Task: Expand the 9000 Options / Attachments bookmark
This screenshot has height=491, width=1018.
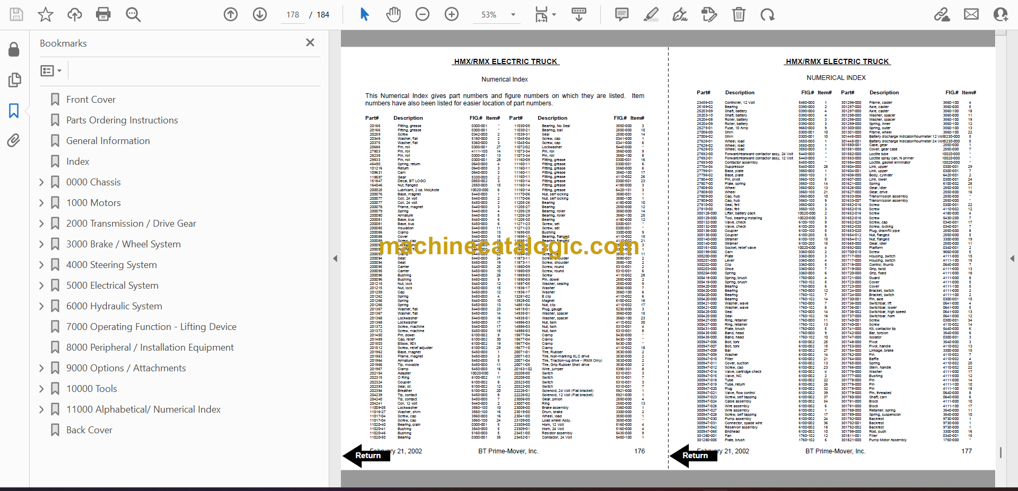Action: [x=41, y=368]
